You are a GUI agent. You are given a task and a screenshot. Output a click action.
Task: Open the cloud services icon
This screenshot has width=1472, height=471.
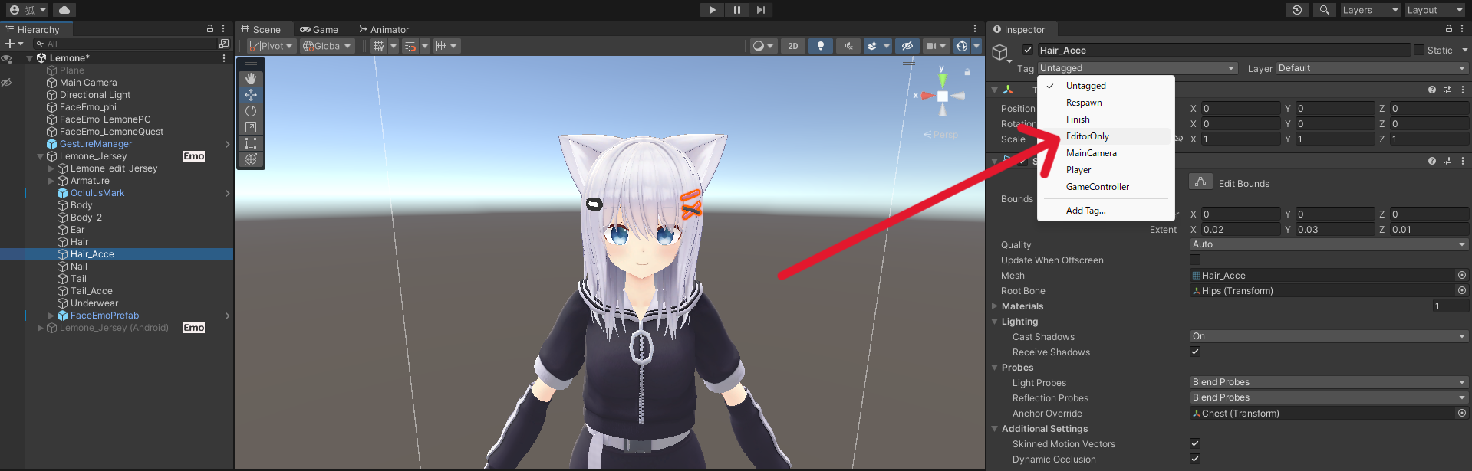click(64, 10)
